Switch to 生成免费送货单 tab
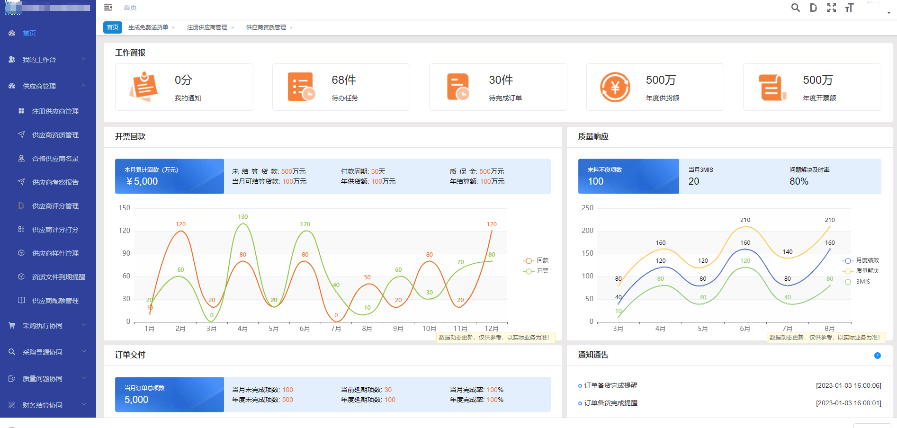 point(148,27)
